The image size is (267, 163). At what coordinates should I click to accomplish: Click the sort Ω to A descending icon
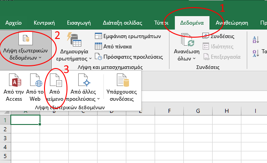coord(256,53)
